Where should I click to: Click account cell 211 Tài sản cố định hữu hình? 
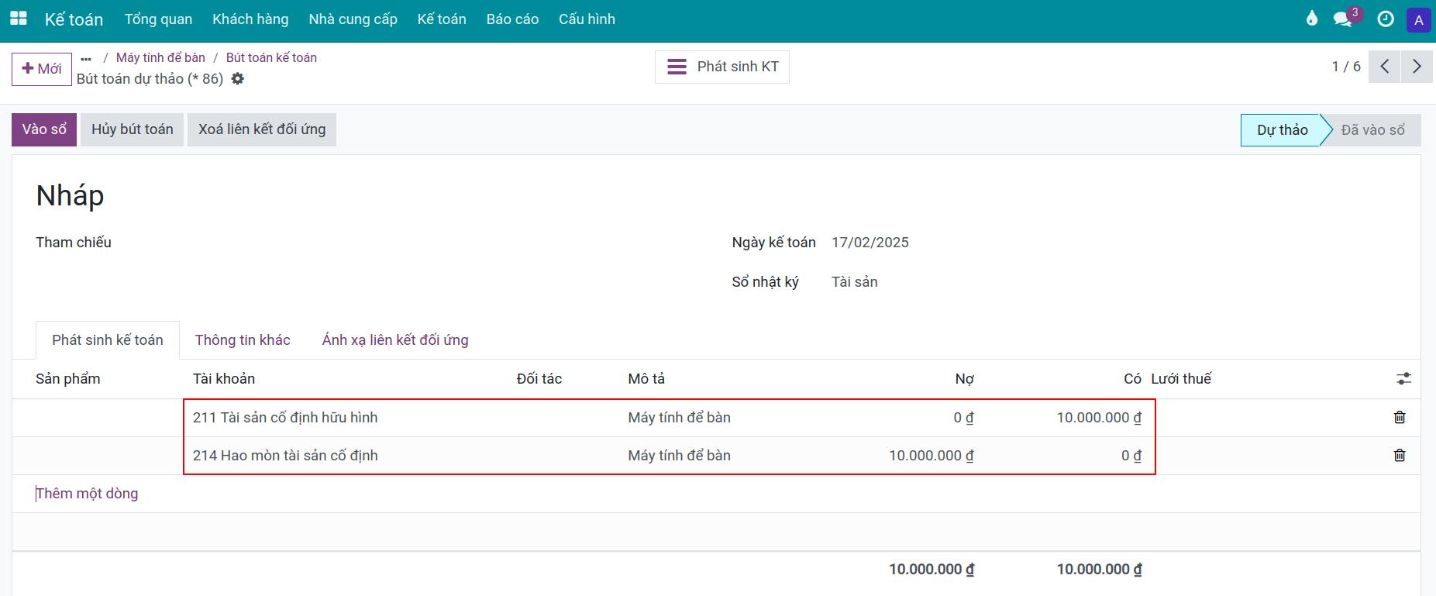[285, 418]
